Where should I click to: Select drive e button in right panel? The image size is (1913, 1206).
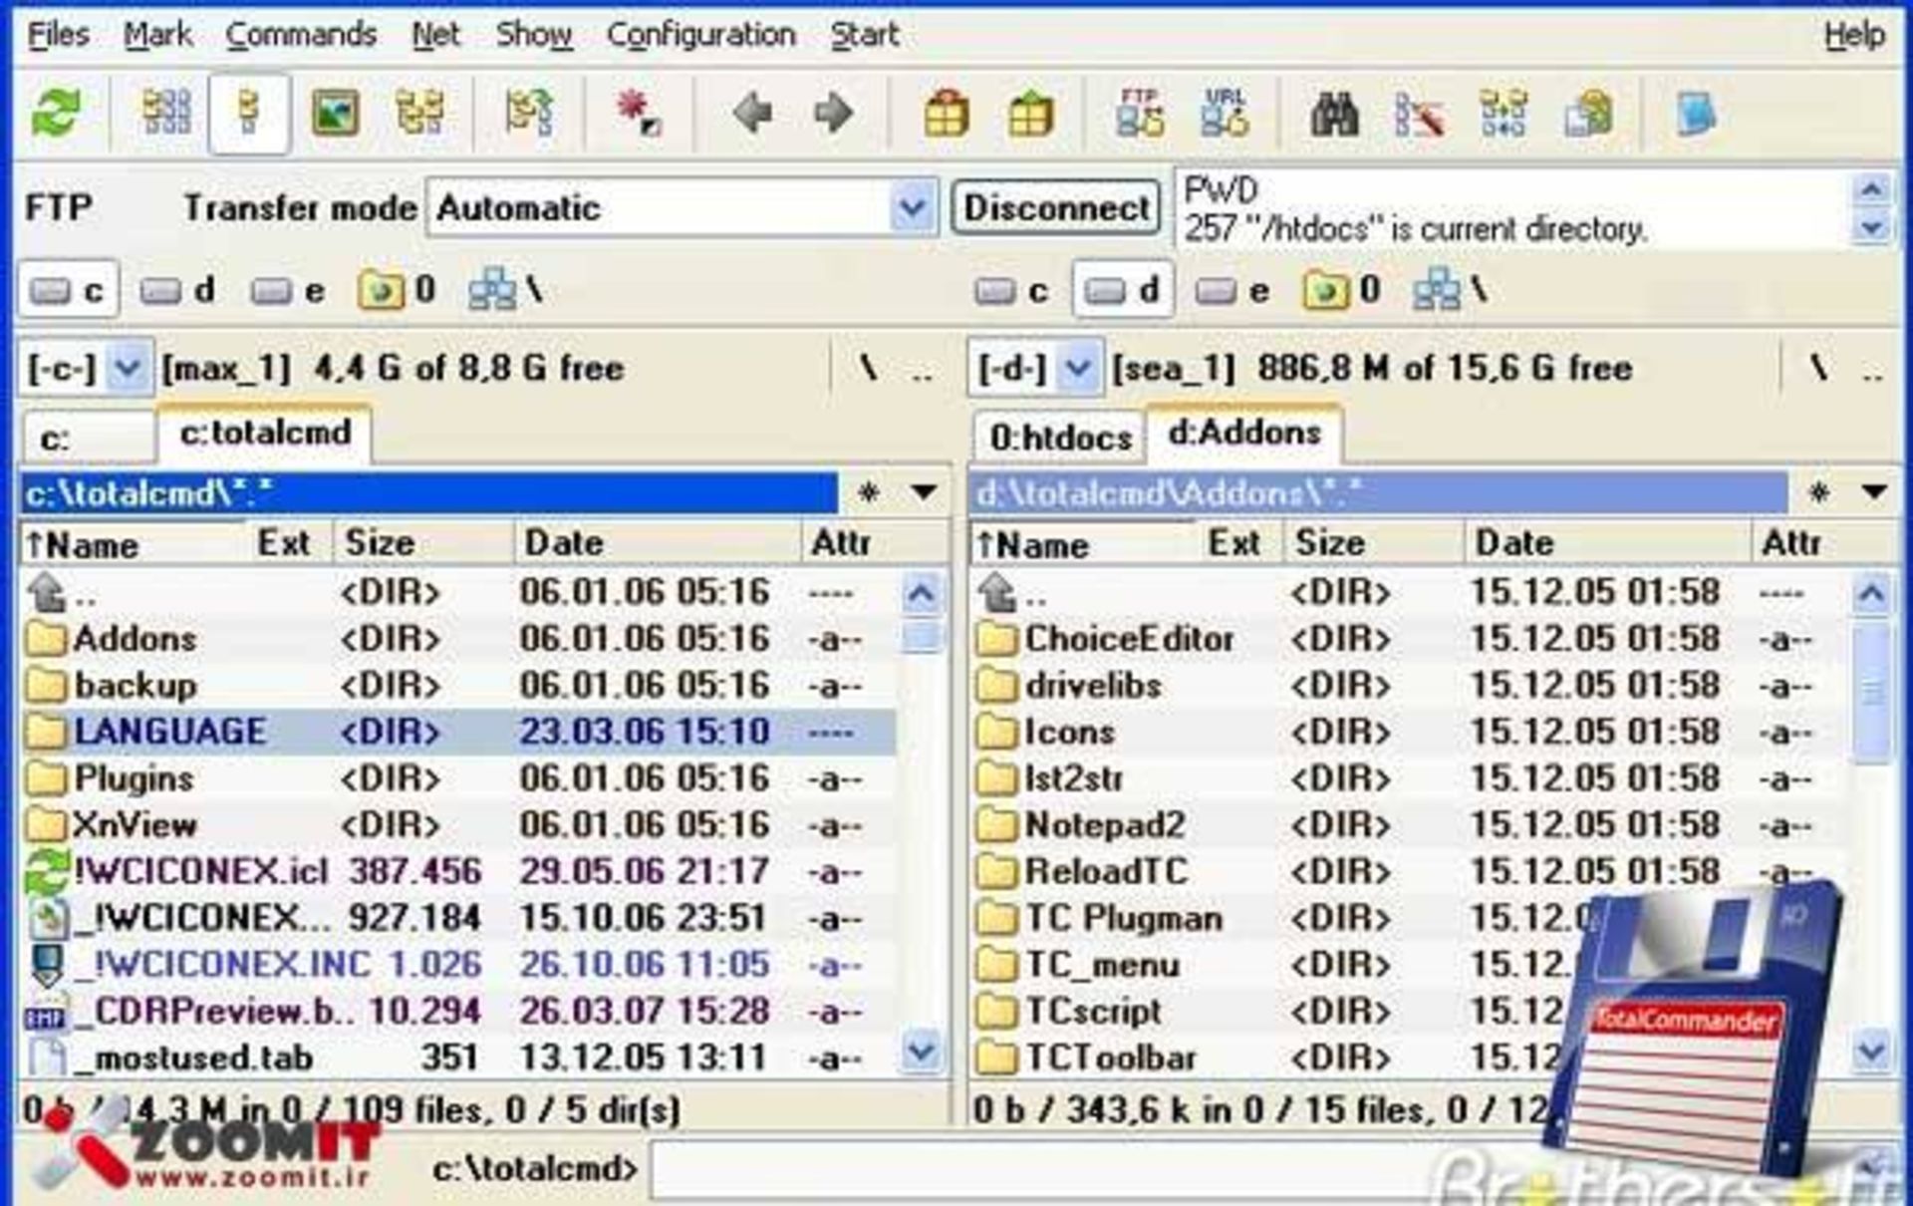1233,291
